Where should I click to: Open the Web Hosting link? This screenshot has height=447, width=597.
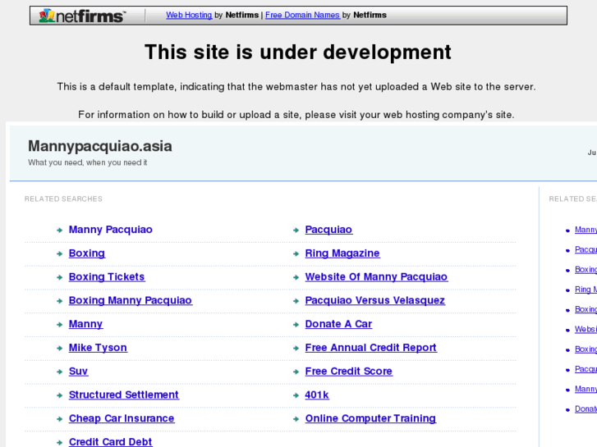coord(189,16)
